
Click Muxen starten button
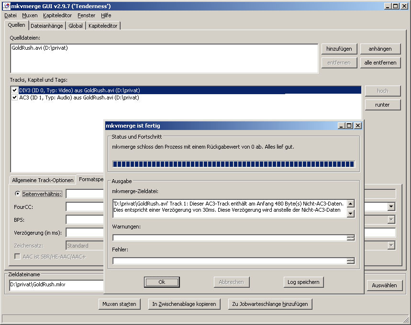[x=119, y=304]
